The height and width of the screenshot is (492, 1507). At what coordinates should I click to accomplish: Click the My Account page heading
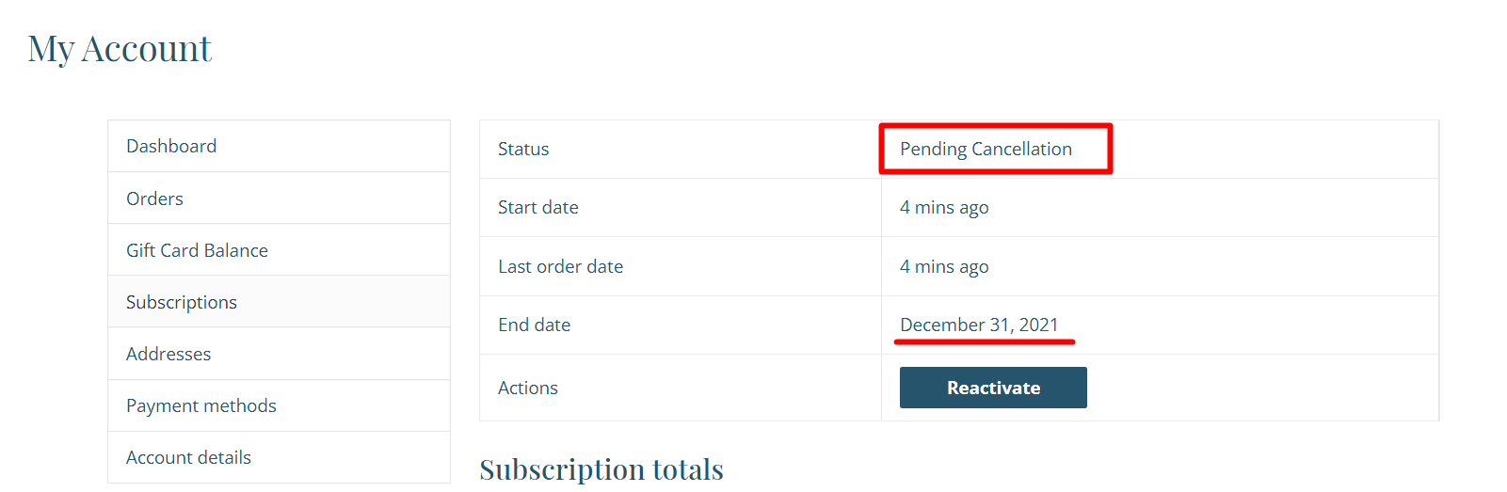pyautogui.click(x=120, y=49)
